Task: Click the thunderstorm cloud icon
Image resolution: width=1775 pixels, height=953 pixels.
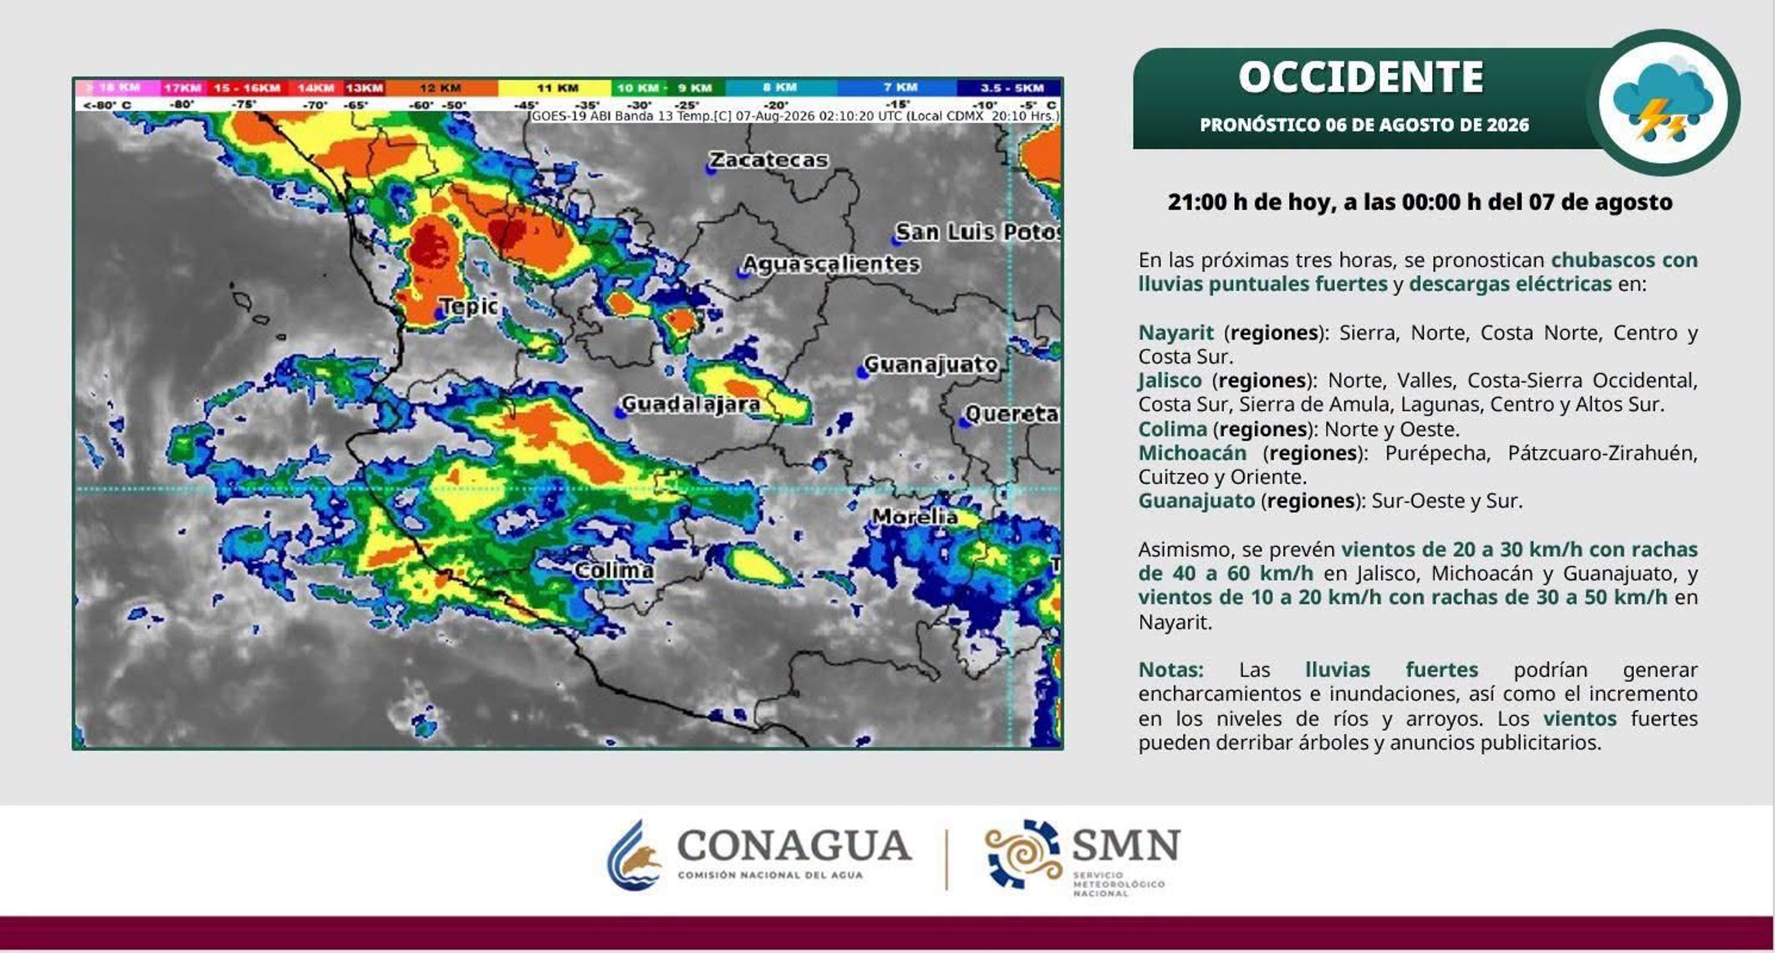Action: [1663, 102]
